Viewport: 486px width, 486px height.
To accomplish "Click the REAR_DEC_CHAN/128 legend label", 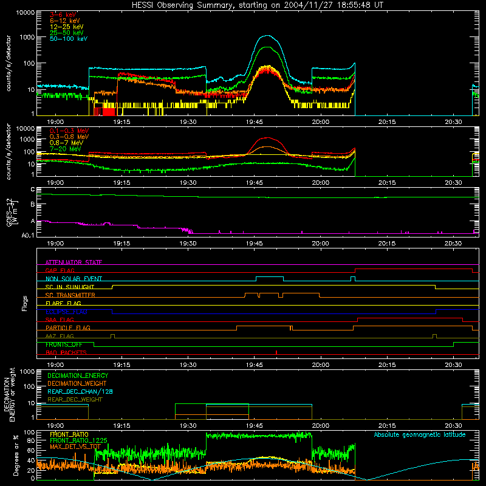I will click(80, 391).
